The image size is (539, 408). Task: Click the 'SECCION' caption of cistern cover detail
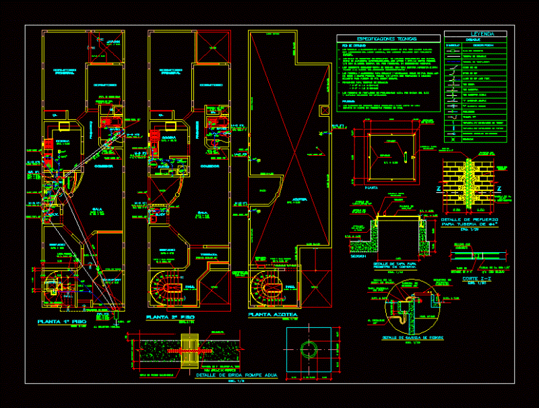[358, 256]
